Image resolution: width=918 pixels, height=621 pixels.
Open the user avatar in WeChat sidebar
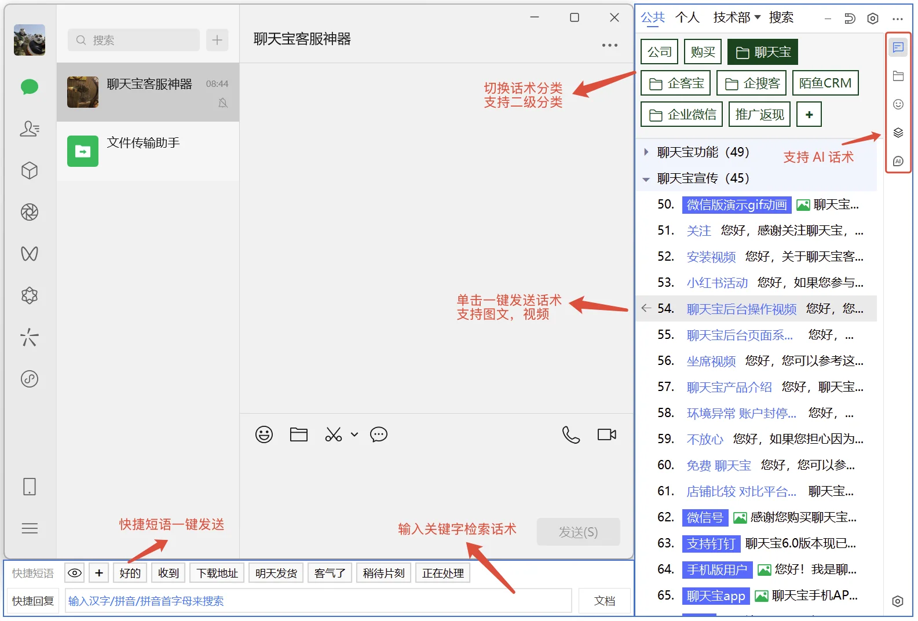click(x=30, y=40)
